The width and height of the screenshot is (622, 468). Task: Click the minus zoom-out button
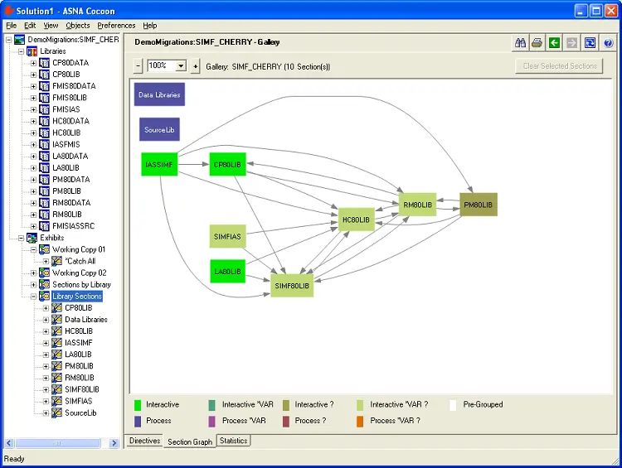pos(138,66)
